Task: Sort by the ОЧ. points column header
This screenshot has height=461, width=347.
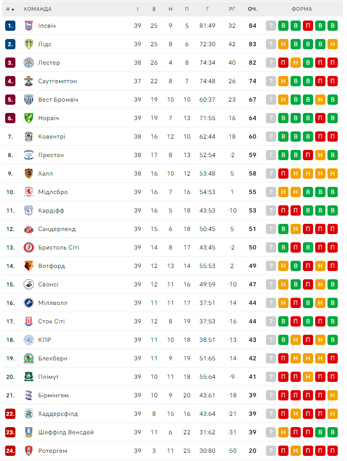Action: 252,9
